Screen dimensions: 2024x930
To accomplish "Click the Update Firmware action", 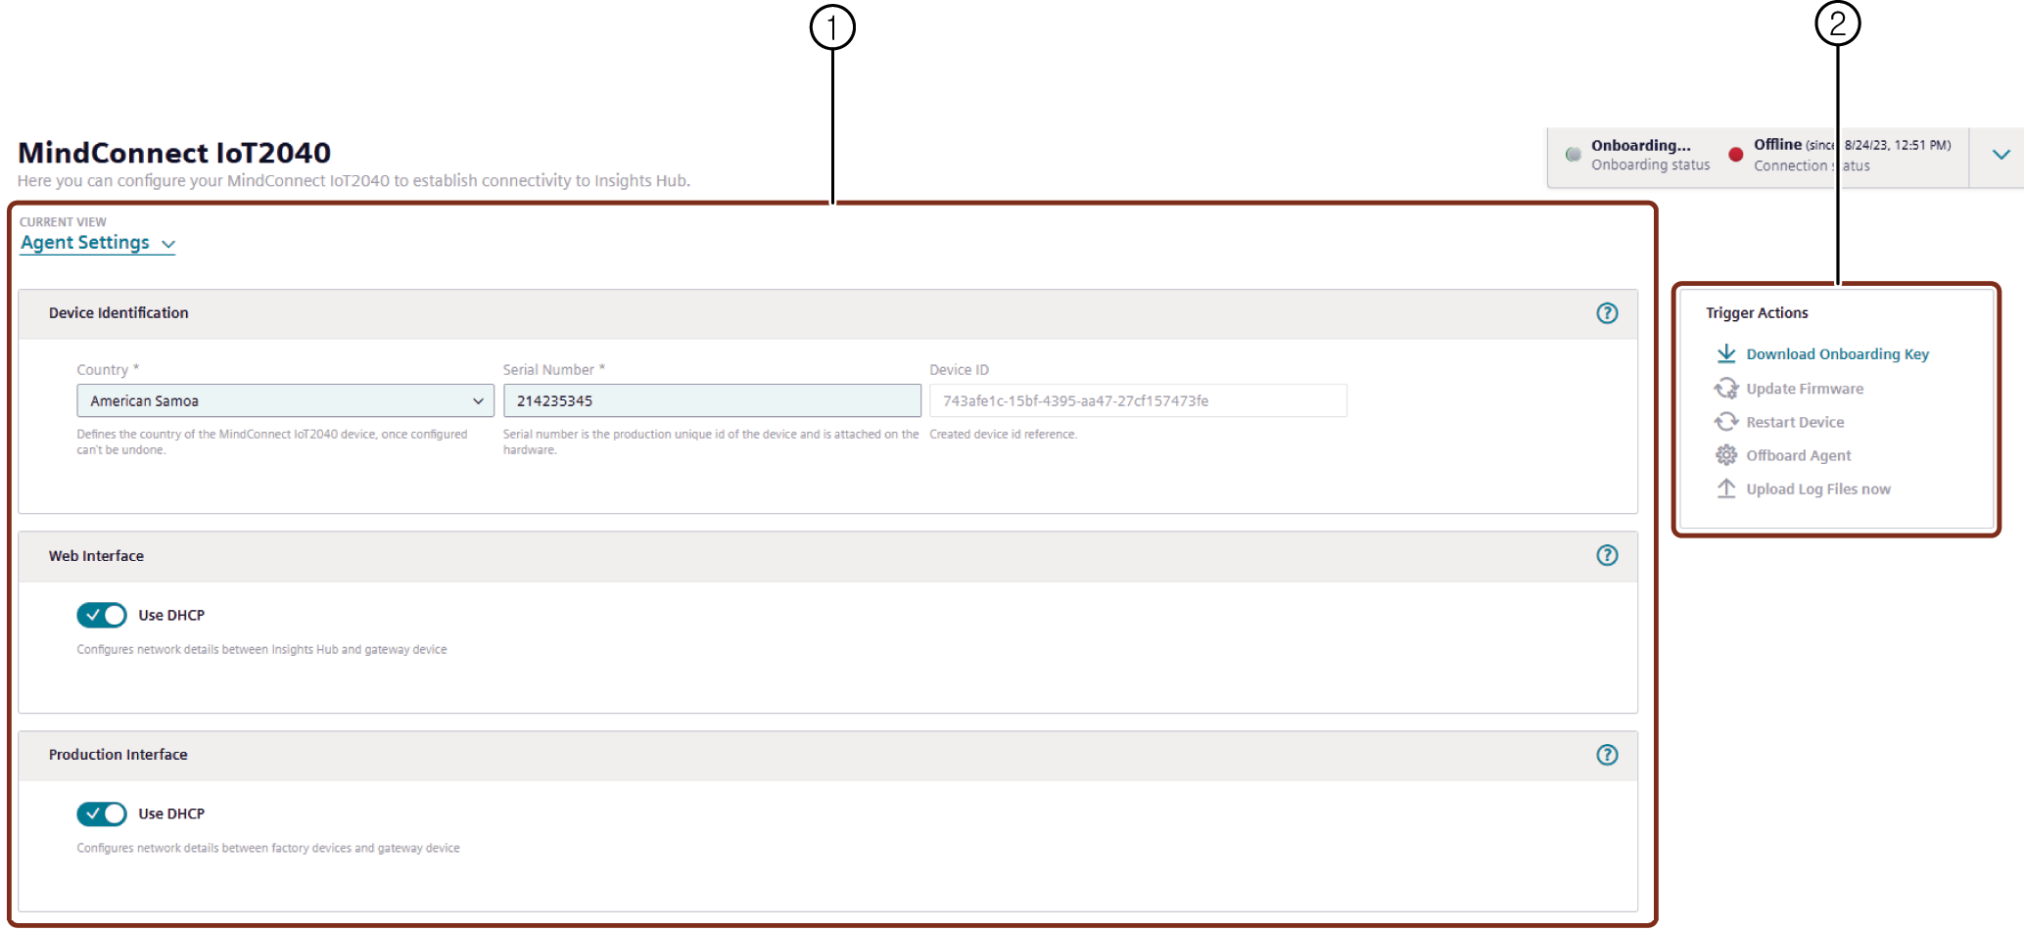I will point(1805,389).
